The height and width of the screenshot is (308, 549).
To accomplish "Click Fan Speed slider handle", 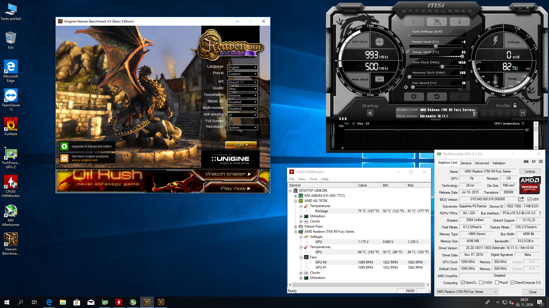I will click(x=413, y=87).
